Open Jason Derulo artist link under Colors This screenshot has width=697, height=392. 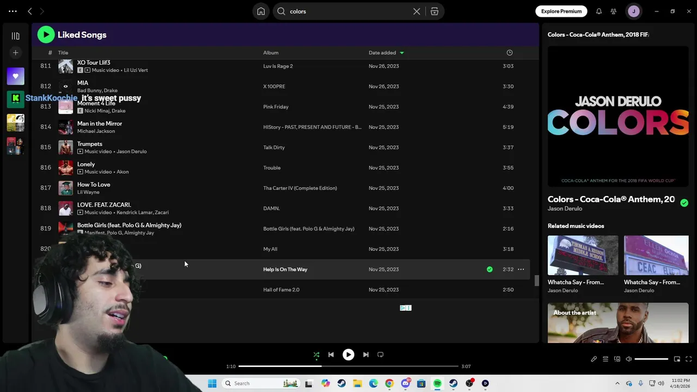[x=565, y=209]
